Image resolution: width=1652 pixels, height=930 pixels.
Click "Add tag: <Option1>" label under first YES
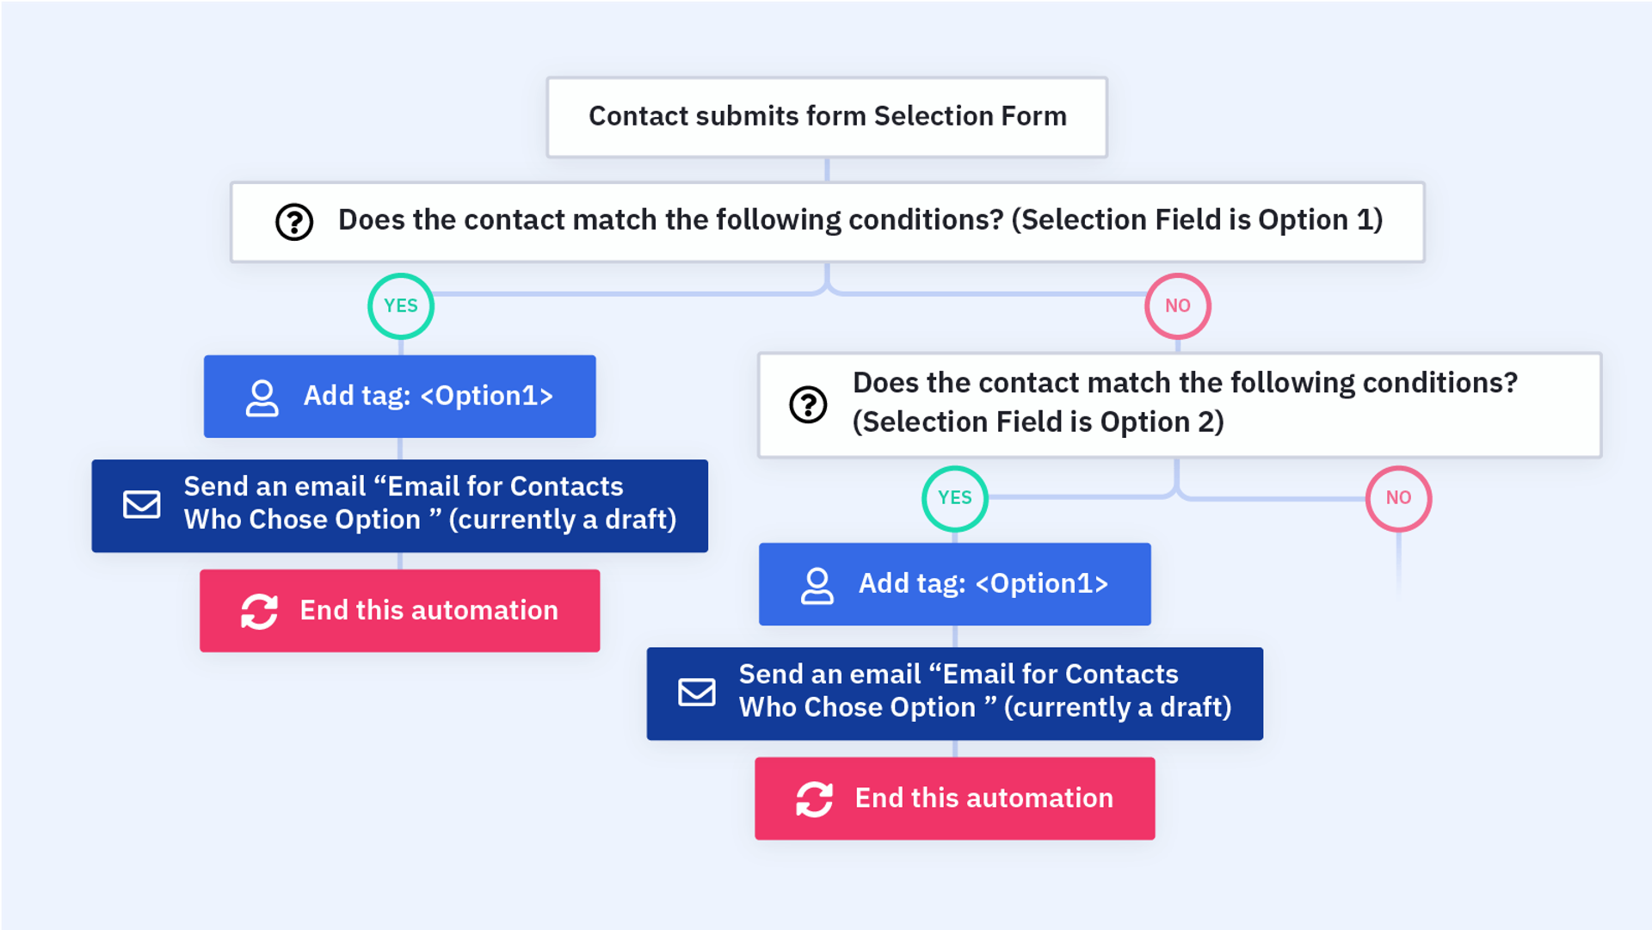[x=428, y=397]
